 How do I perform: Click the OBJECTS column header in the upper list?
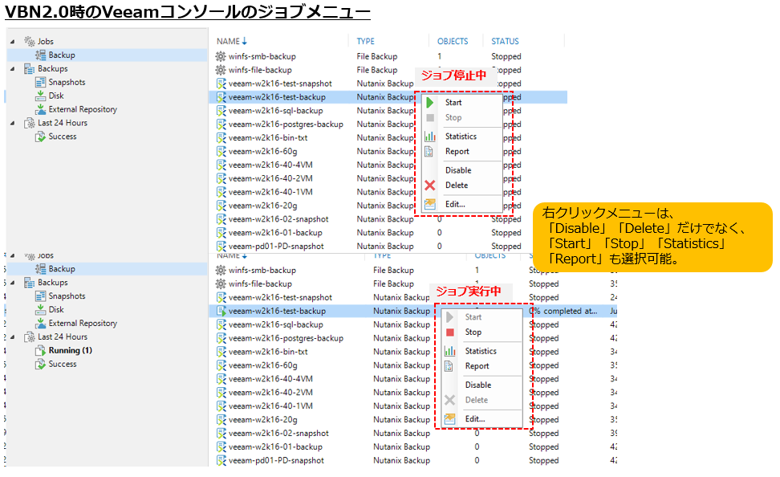click(x=453, y=41)
